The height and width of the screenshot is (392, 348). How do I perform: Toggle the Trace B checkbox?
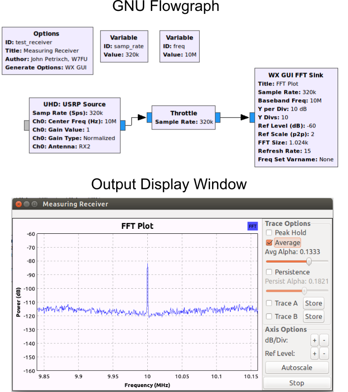click(269, 317)
